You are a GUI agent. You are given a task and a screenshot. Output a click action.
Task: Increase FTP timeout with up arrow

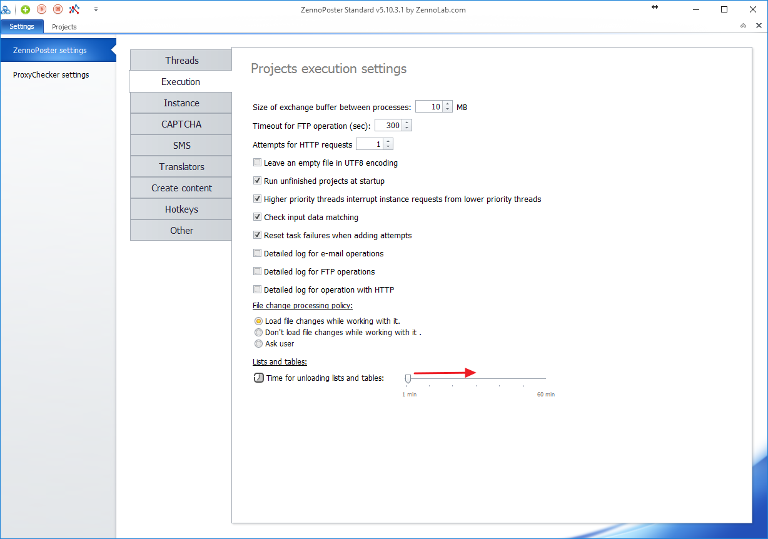pyautogui.click(x=407, y=123)
